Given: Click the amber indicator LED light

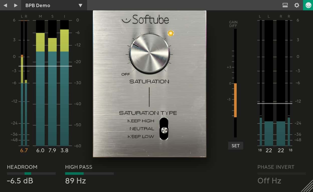Looking at the screenshot, I should 171,33.
